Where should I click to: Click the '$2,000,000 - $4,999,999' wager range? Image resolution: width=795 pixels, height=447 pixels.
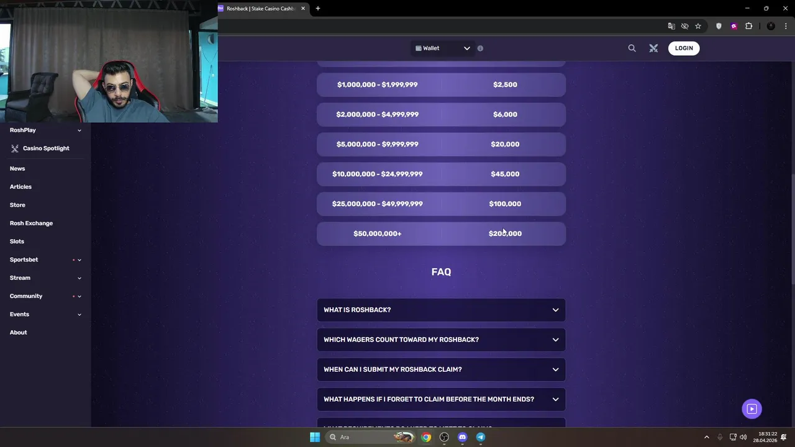378,114
